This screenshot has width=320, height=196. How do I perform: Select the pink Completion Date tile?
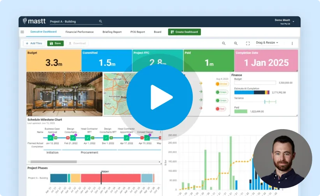click(266, 61)
